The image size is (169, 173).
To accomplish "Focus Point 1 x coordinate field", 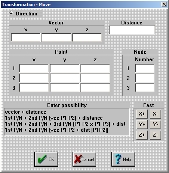I will pyautogui.click(x=34, y=68).
